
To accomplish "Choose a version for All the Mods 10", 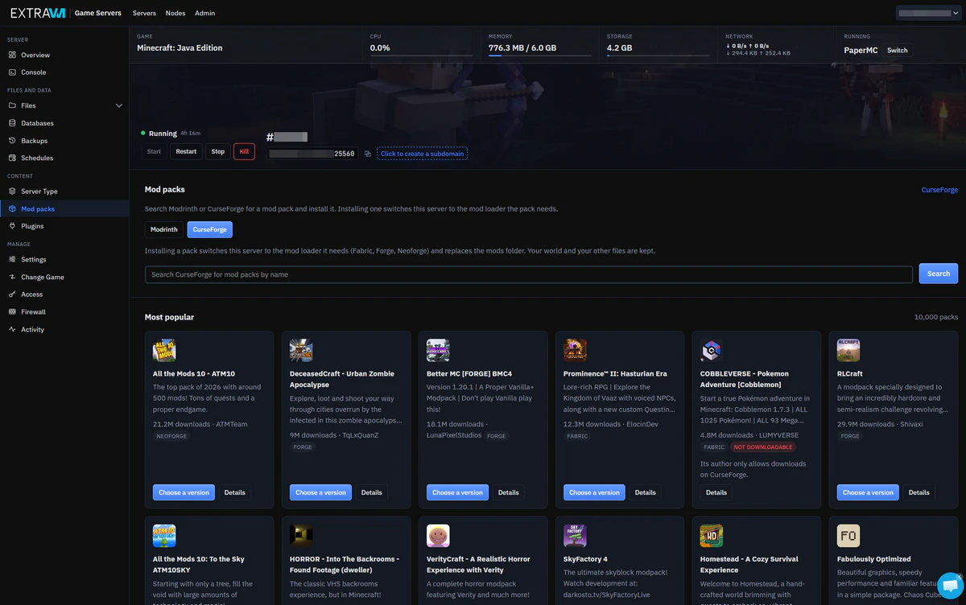I will [184, 492].
